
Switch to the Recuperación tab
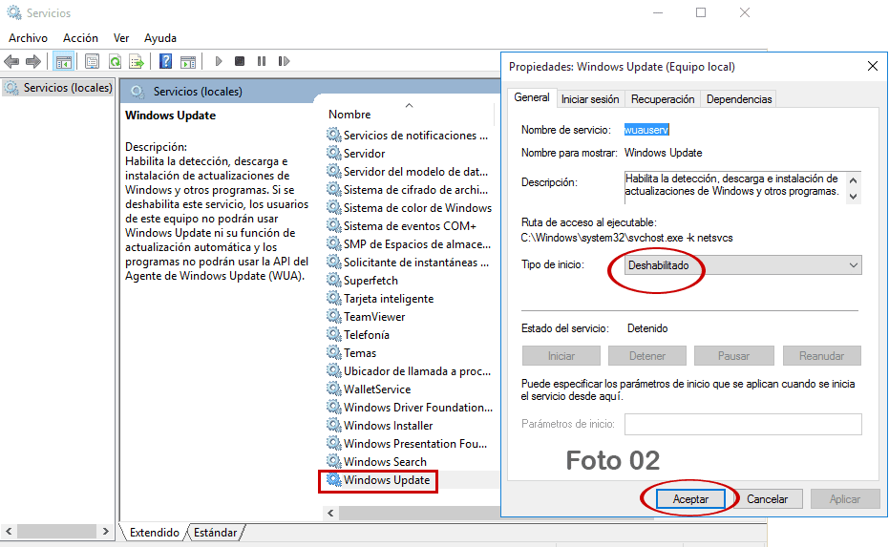[x=663, y=99]
